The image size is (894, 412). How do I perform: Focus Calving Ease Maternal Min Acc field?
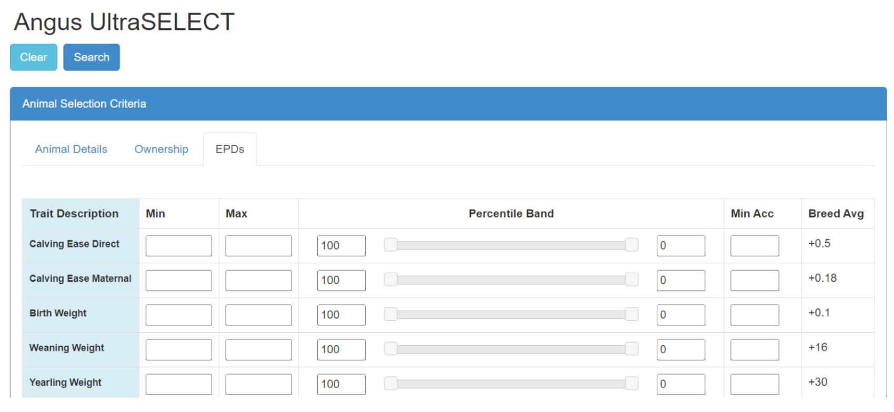754,280
